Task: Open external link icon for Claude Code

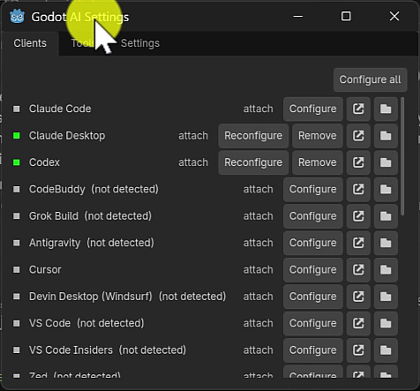Action: (x=358, y=109)
